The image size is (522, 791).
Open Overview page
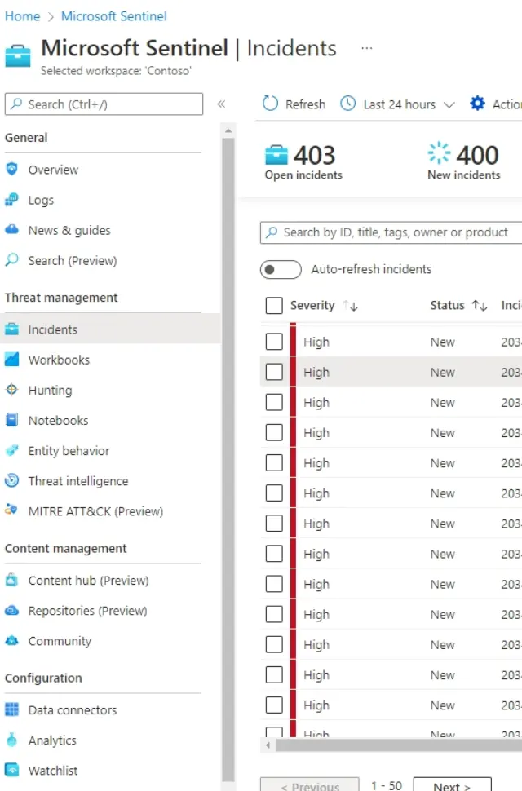click(x=53, y=170)
